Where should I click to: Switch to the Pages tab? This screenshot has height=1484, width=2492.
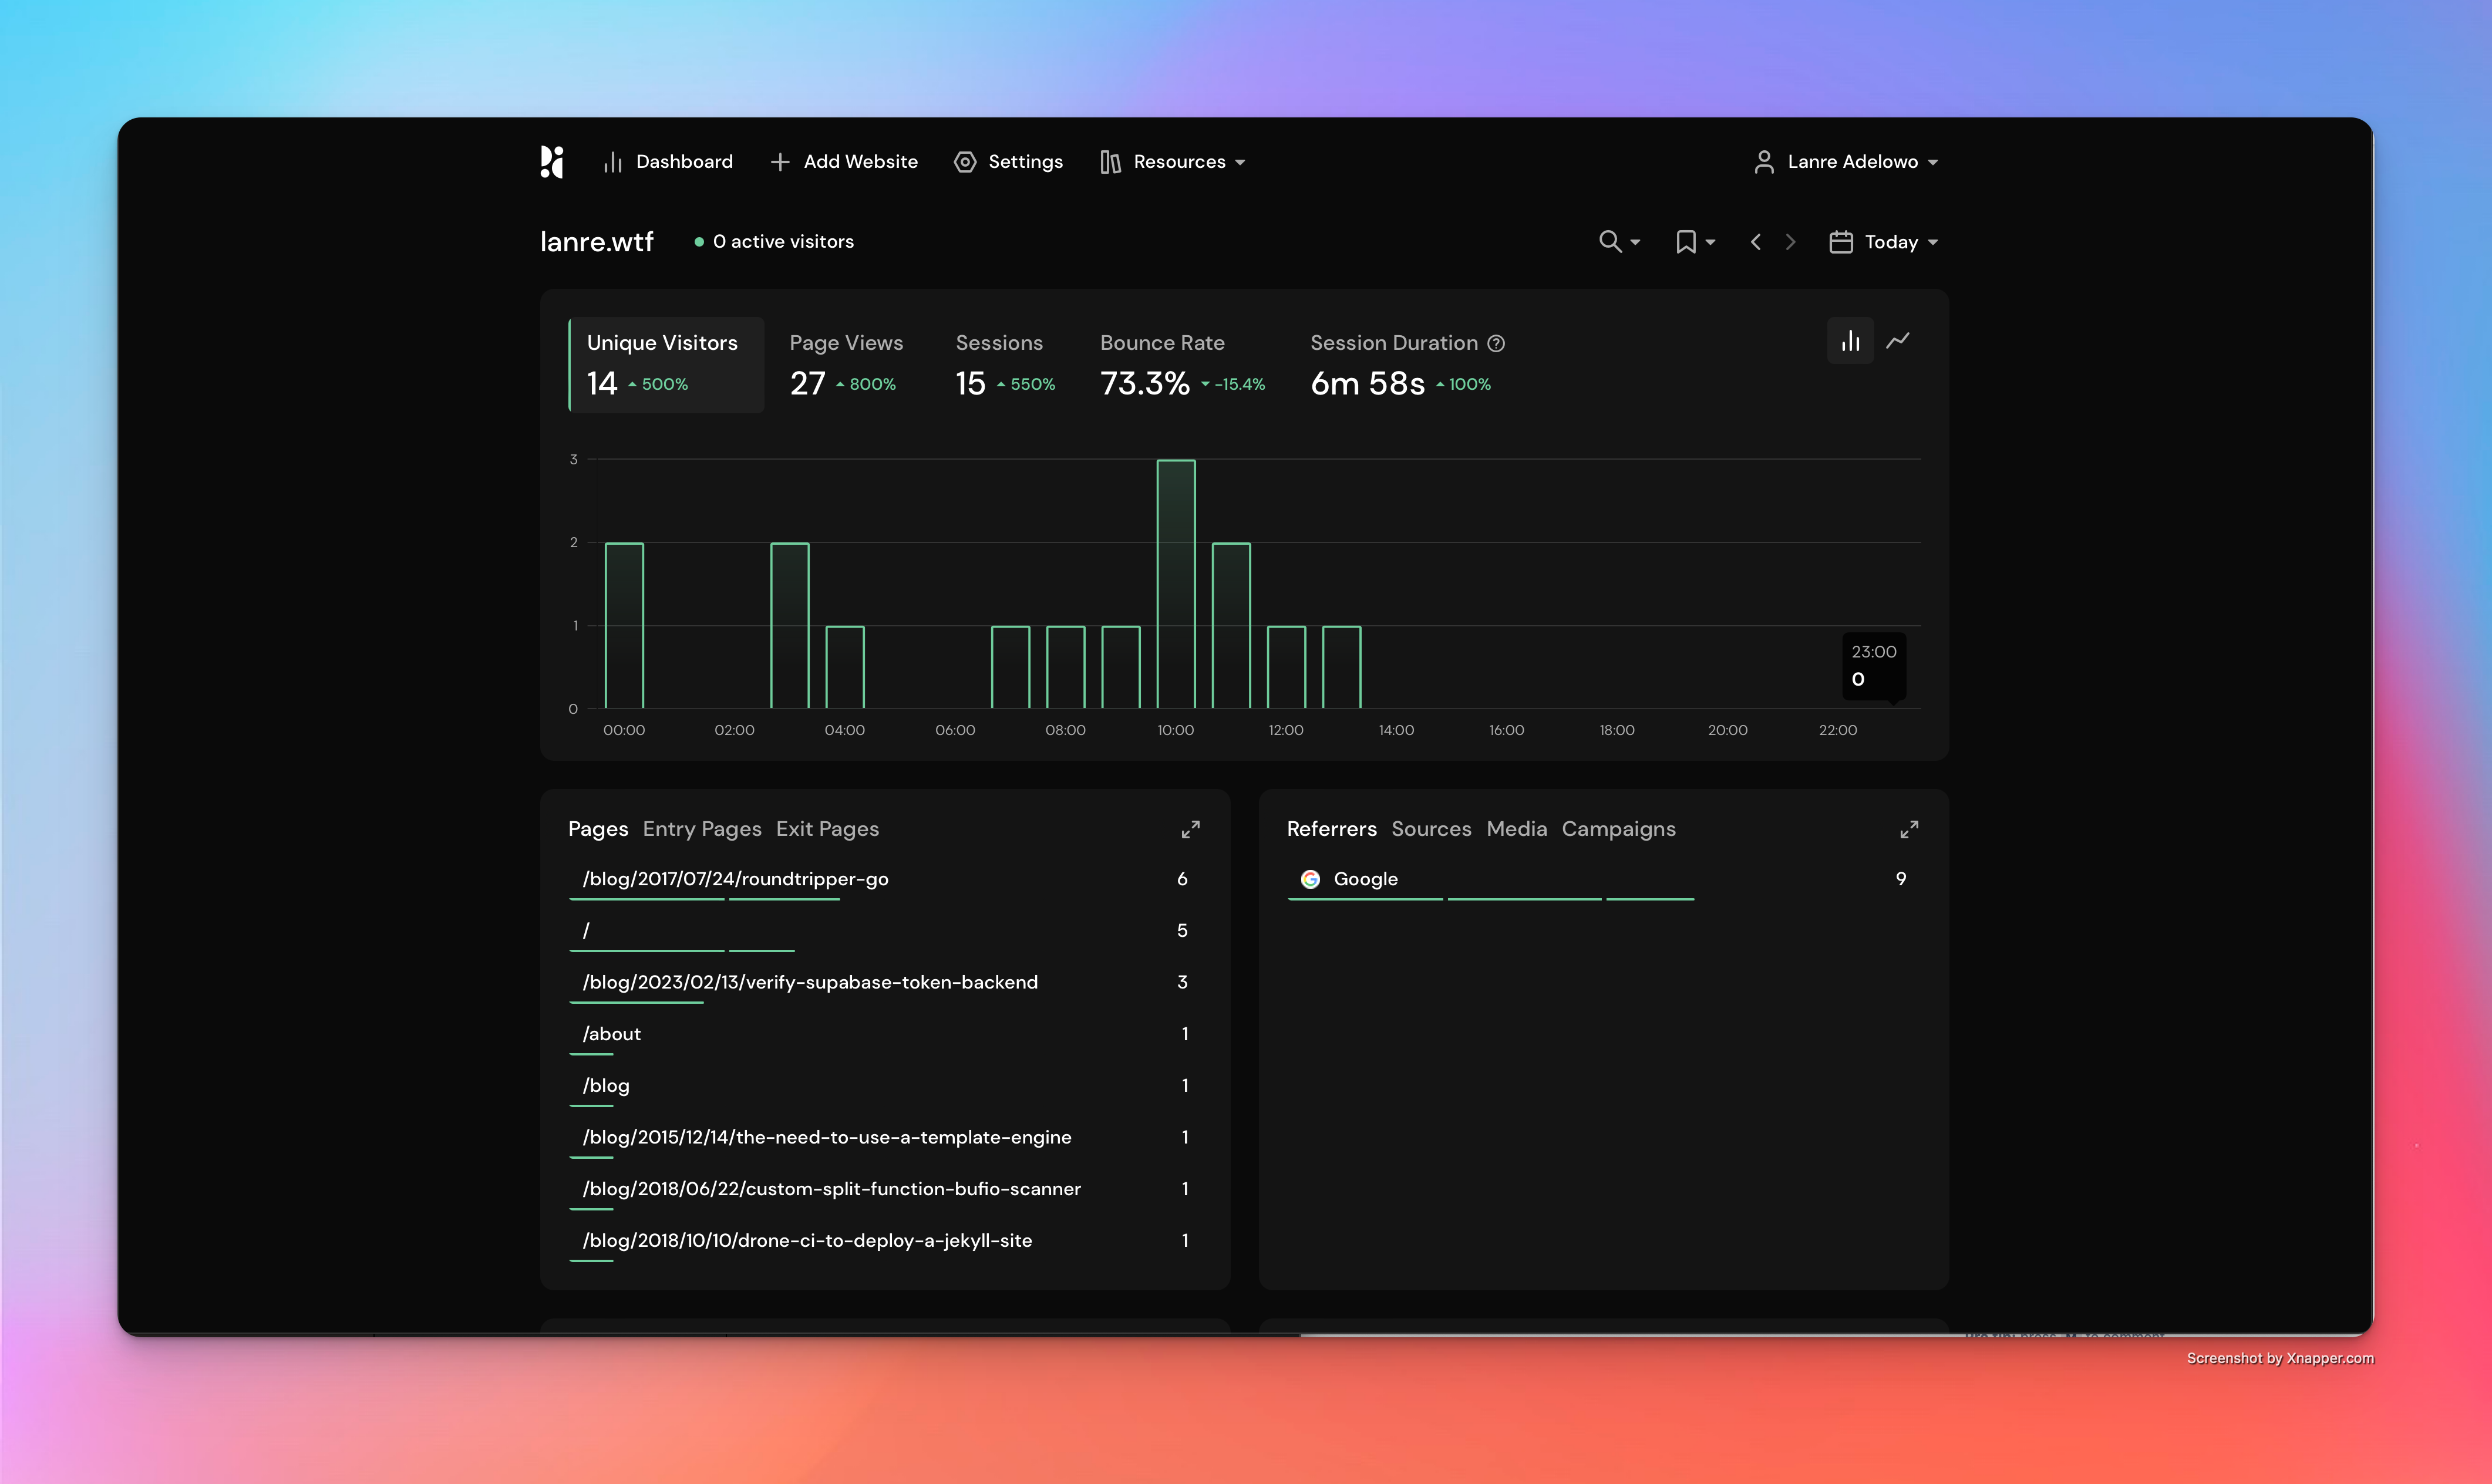(598, 829)
